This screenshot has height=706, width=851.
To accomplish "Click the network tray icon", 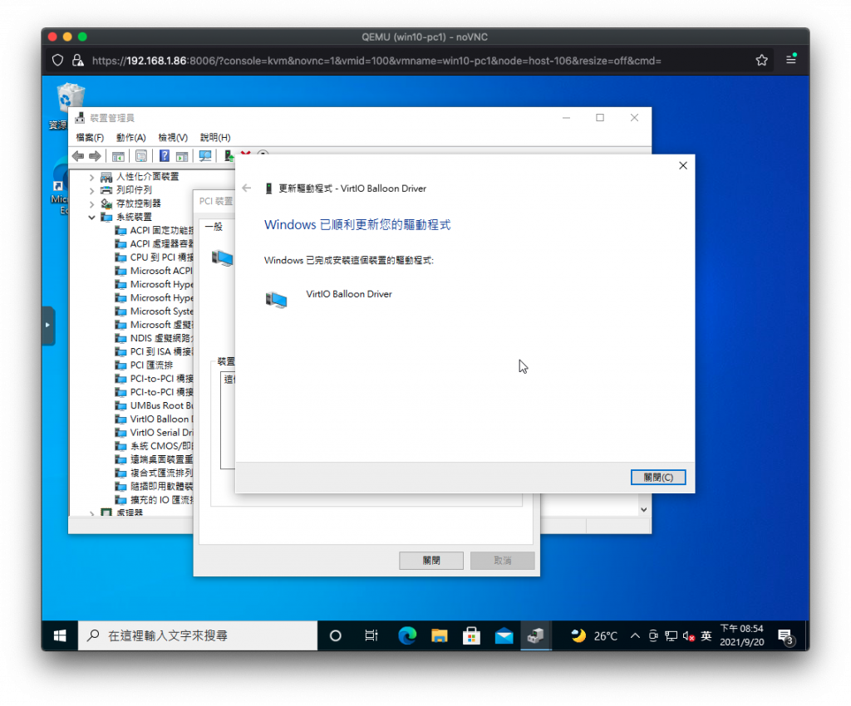I will click(671, 636).
